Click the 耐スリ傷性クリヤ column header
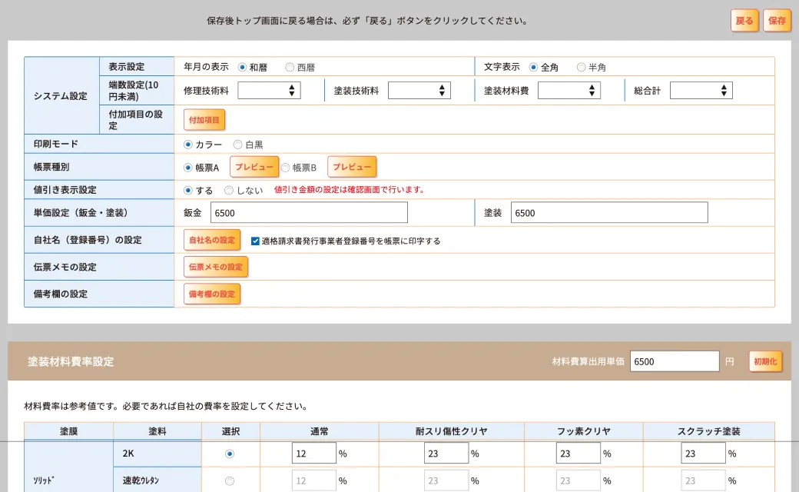 tap(452, 431)
